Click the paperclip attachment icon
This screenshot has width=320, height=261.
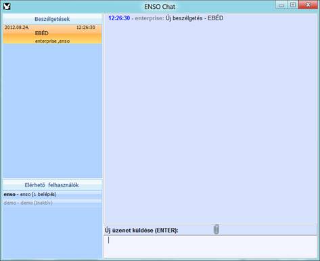coord(216,229)
